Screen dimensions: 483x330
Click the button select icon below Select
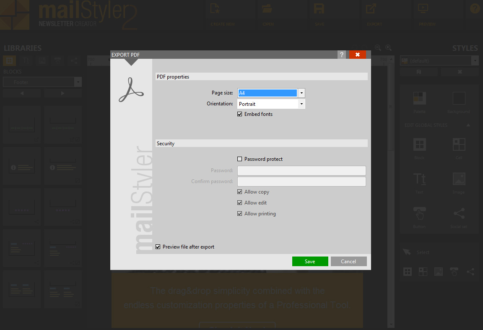click(x=454, y=272)
